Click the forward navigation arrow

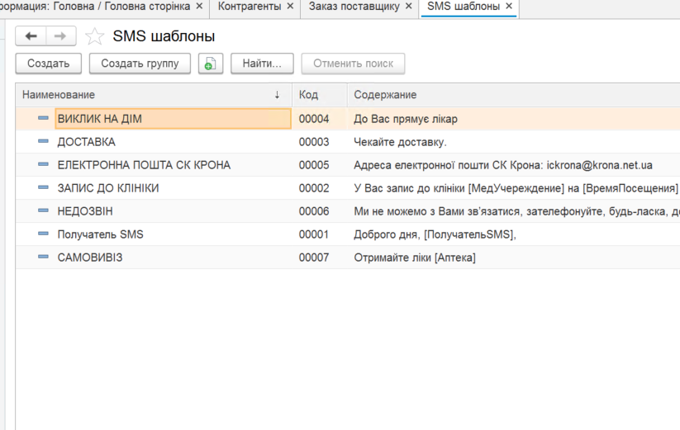click(x=60, y=36)
